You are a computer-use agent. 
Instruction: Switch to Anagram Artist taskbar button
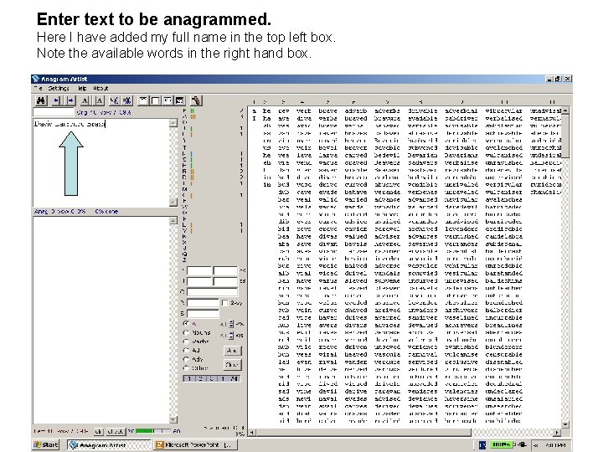pos(109,444)
